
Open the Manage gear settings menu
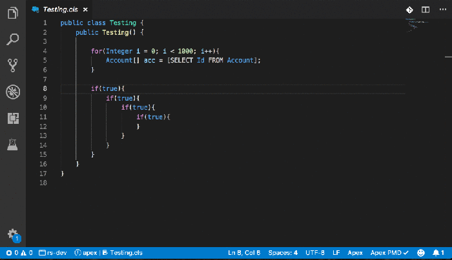[x=13, y=234]
